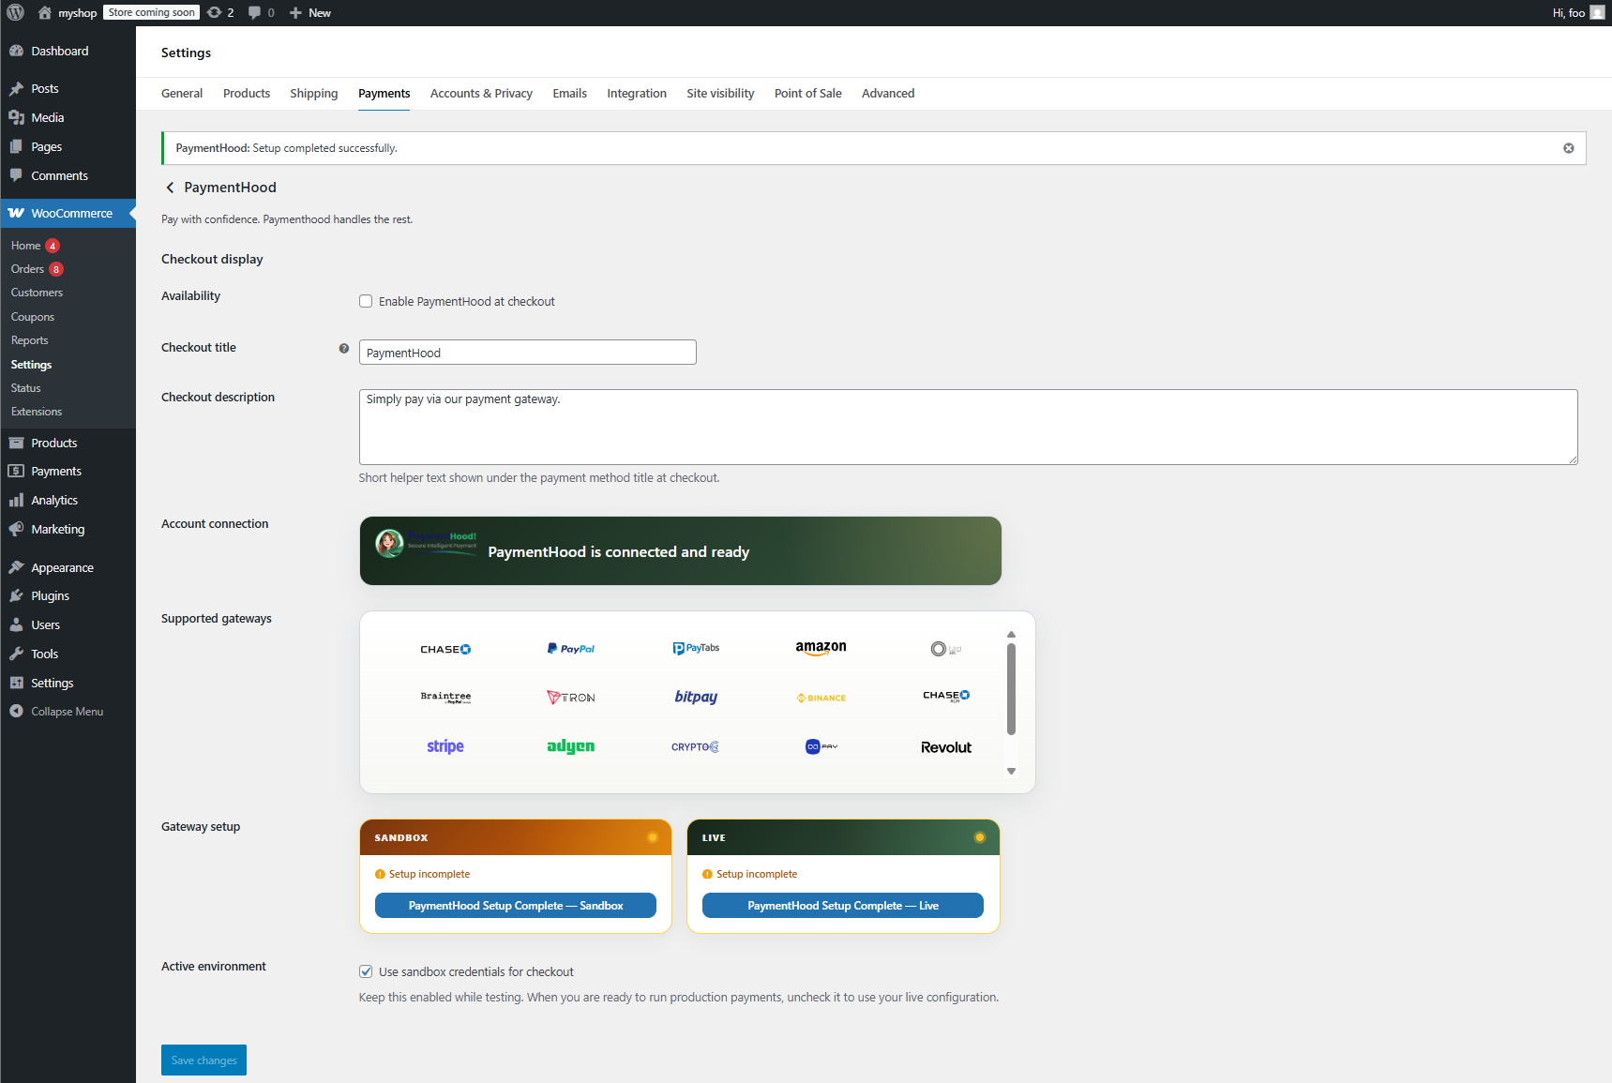Open the Point of Sale tab
The height and width of the screenshot is (1083, 1612).
[x=808, y=93]
